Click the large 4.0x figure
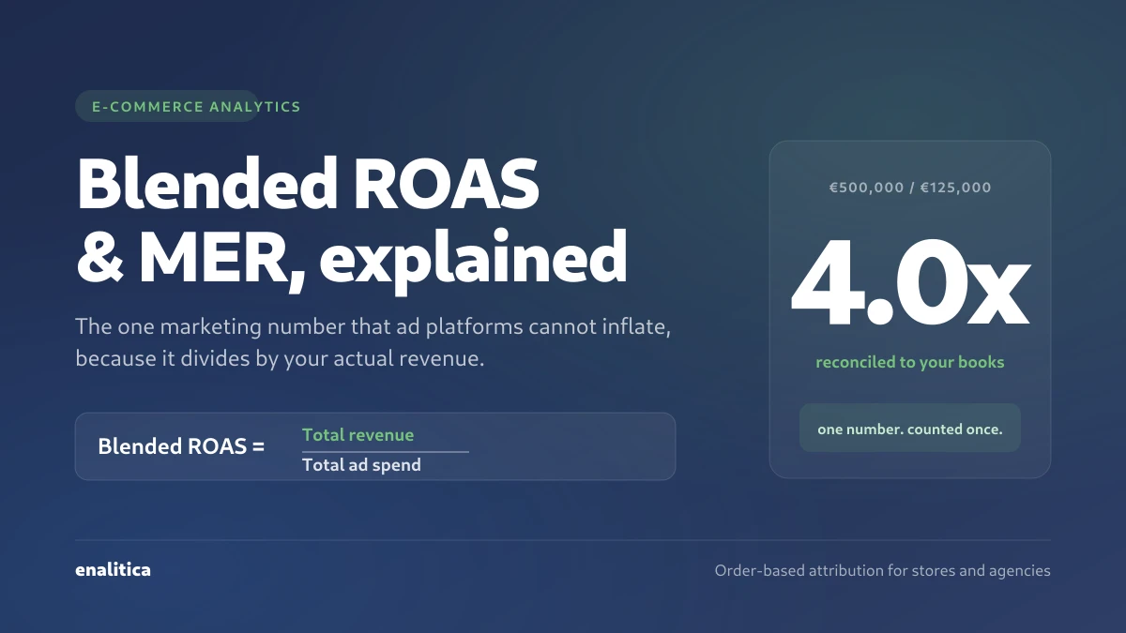Viewport: 1126px width, 633px height. tap(910, 279)
